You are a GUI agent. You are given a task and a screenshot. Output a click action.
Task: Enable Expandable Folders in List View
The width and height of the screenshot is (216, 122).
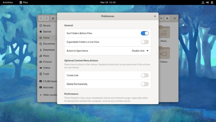click(x=145, y=42)
